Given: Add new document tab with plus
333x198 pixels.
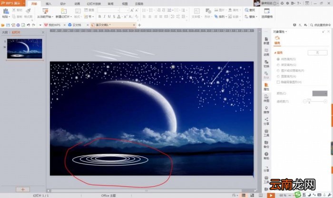Looking at the screenshot, I should pos(139,25).
